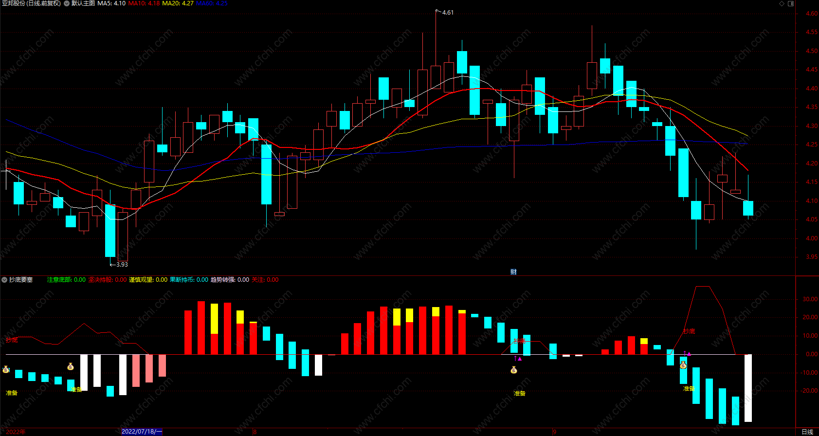Click the 抄底要塞 indicator name
This screenshot has width=819, height=436.
tap(21, 280)
